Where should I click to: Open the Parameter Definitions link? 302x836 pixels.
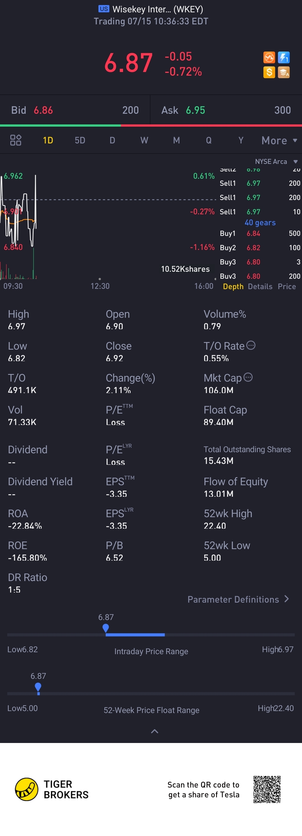click(x=238, y=599)
